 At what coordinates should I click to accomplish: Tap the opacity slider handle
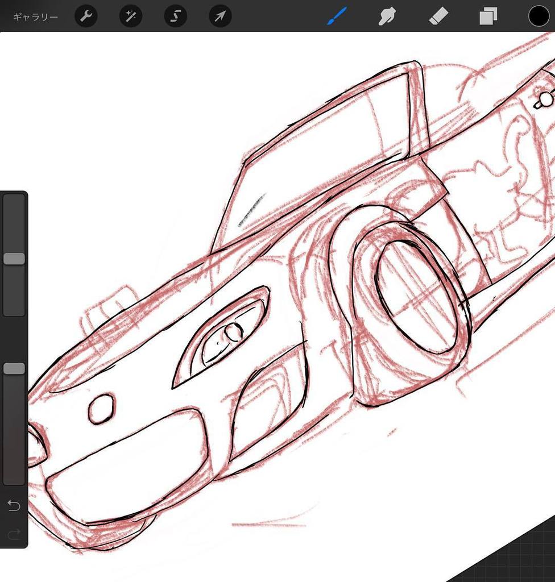coord(14,368)
